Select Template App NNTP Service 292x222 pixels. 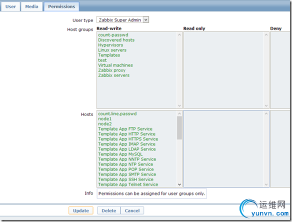tap(127, 159)
